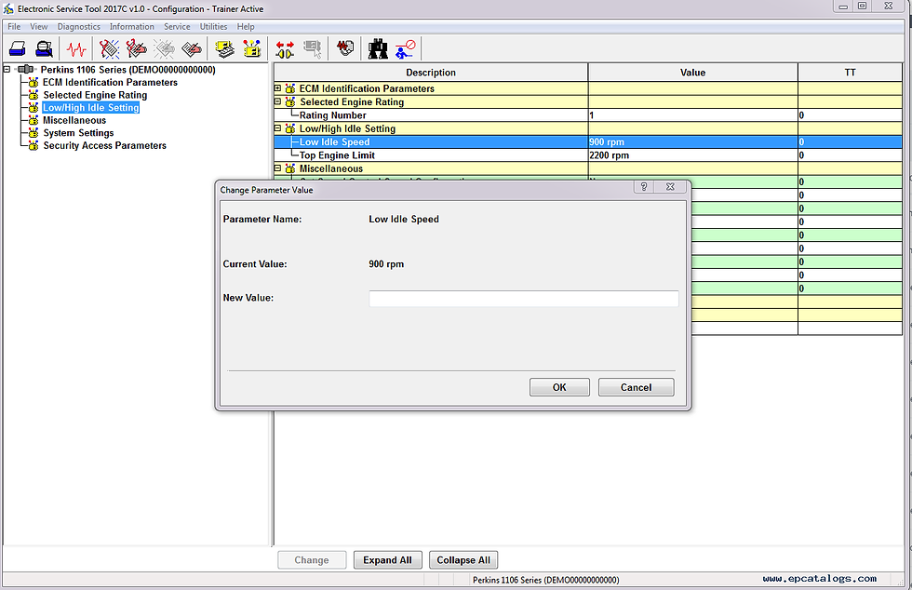Click the 900 rpm value cell in table

click(x=692, y=142)
